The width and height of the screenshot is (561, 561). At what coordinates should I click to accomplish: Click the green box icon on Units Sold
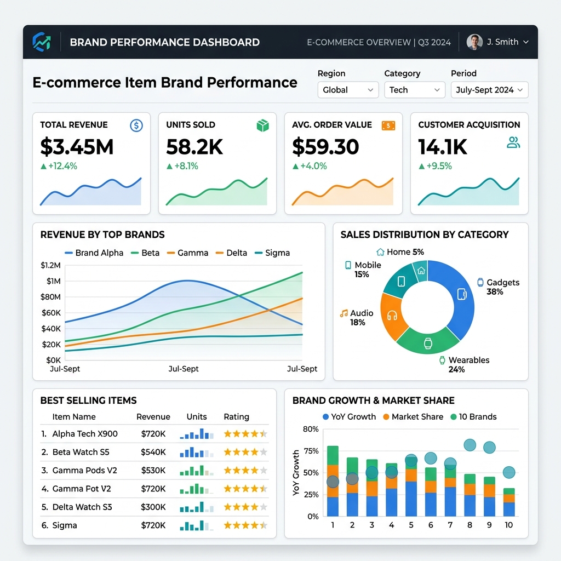click(x=262, y=125)
